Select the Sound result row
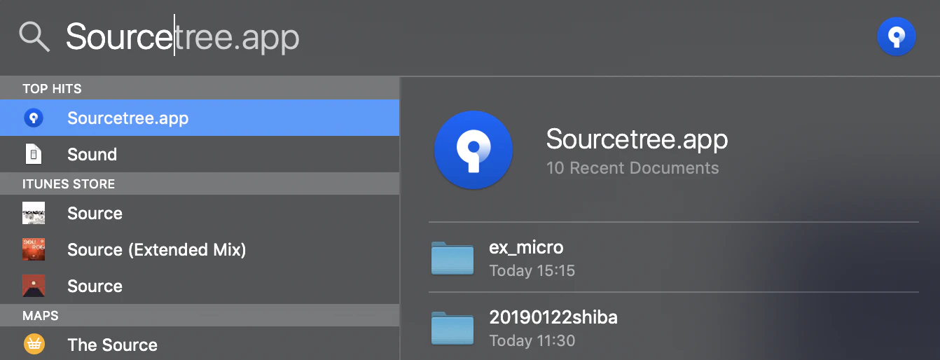The height and width of the screenshot is (360, 940). pyautogui.click(x=200, y=154)
